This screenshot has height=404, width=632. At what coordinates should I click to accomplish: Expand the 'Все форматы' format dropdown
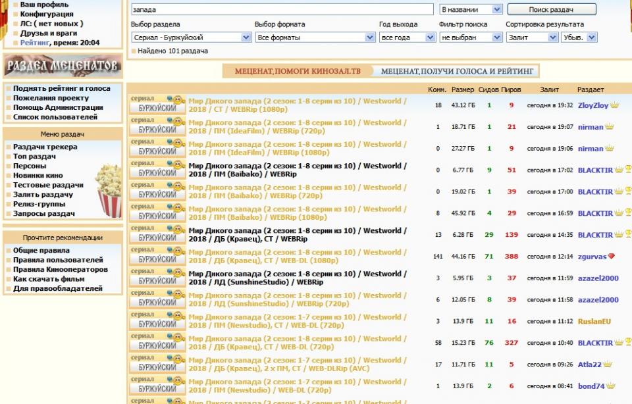tap(315, 38)
